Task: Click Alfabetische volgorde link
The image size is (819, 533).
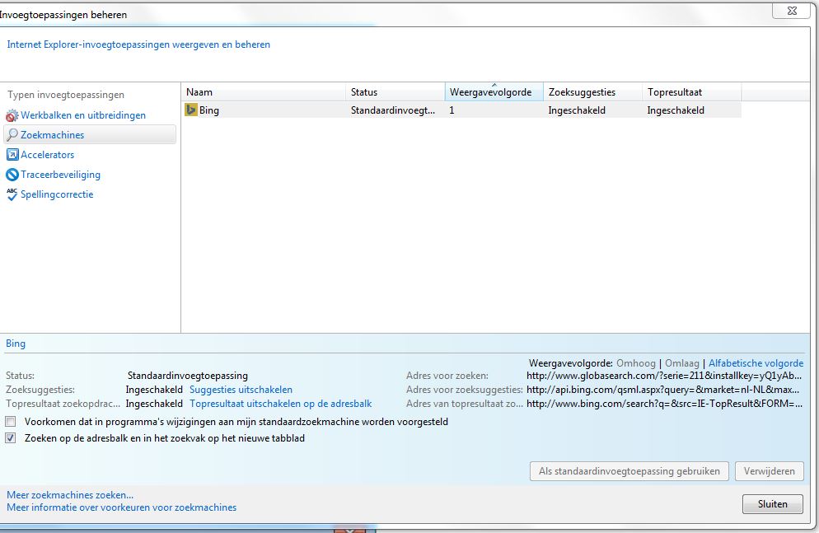Action: 756,363
